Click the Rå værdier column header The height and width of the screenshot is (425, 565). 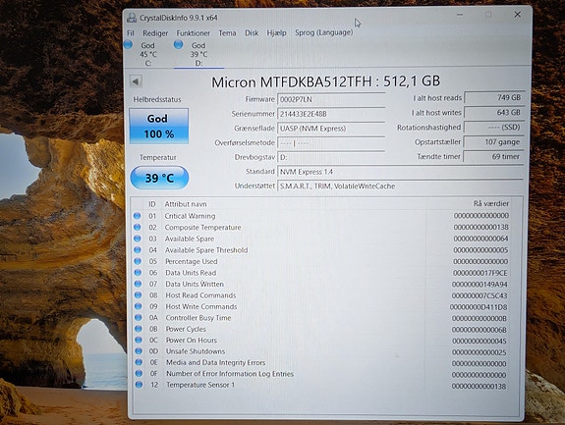tap(490, 204)
